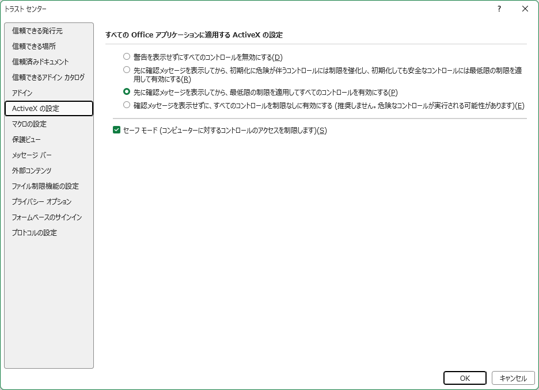Open ファイル制限機能の設定

point(49,186)
